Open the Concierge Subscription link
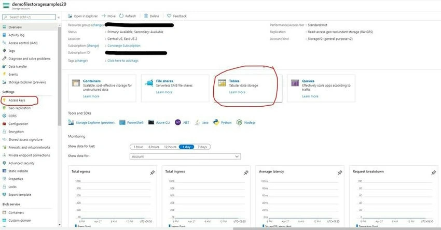 pos(124,46)
